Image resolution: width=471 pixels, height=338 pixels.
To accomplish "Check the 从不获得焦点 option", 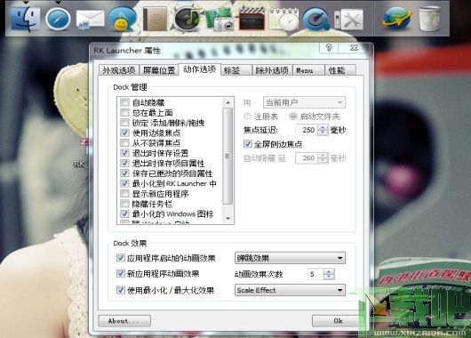I will 124,142.
